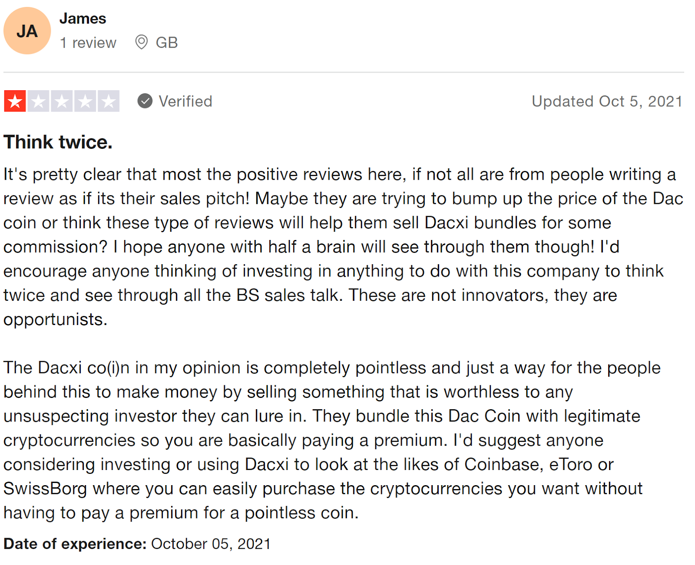
Task: Click the red first rating star
Action: (15, 101)
